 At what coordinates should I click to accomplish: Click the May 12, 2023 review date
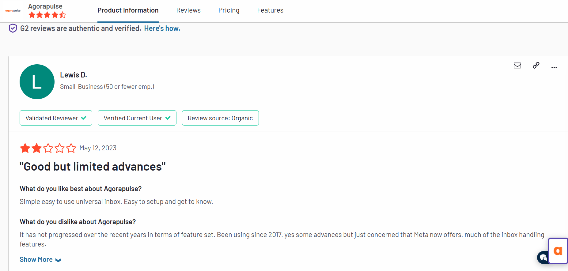point(98,148)
